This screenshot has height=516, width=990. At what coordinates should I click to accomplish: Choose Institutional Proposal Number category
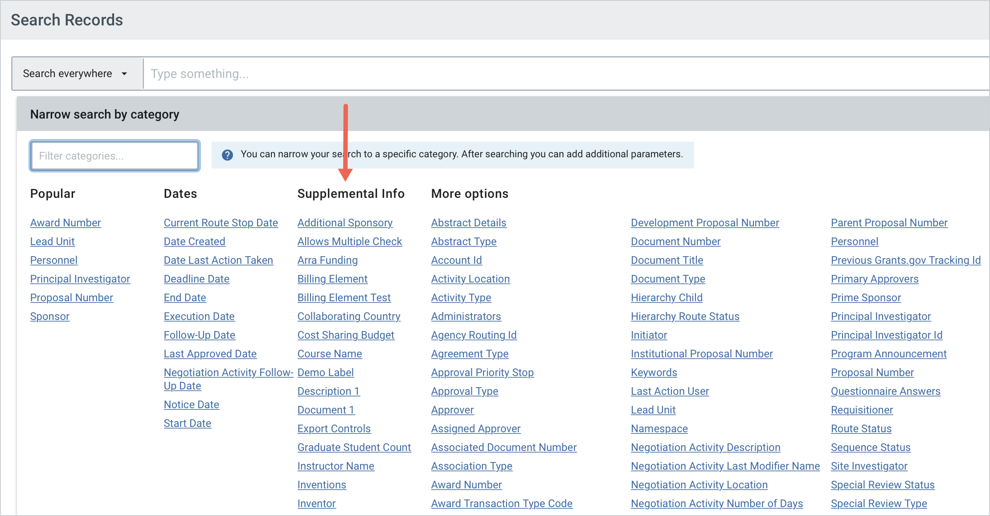coord(702,354)
